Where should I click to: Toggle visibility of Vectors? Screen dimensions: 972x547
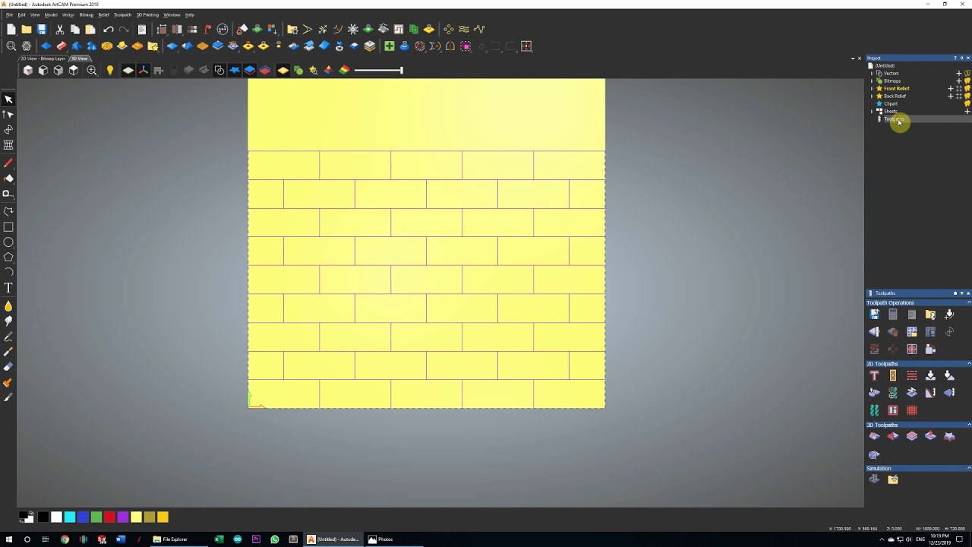(x=967, y=73)
